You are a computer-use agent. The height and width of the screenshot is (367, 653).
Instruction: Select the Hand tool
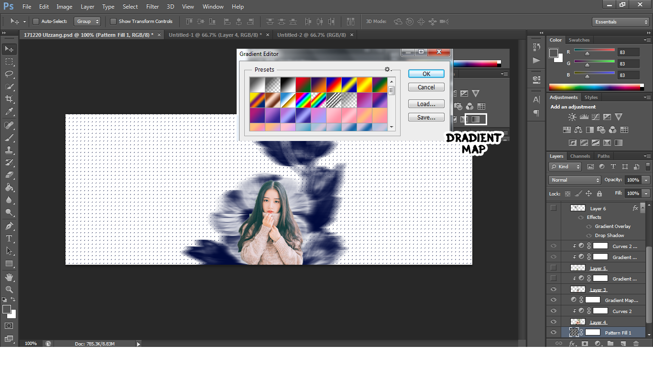[9, 277]
